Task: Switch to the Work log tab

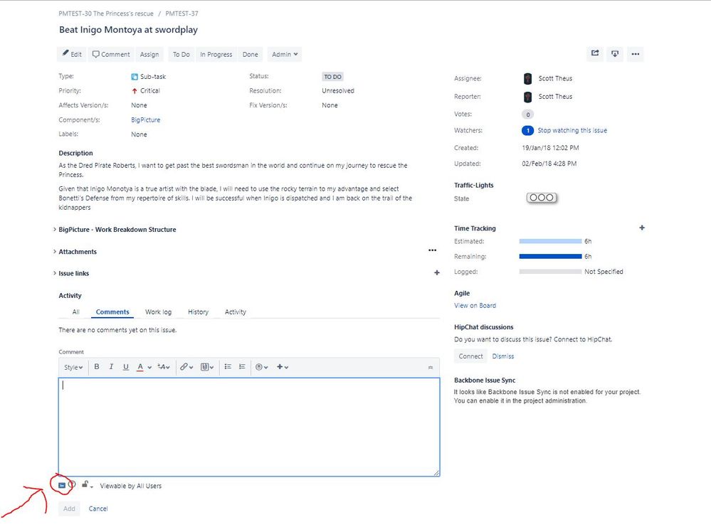Action: [x=158, y=312]
